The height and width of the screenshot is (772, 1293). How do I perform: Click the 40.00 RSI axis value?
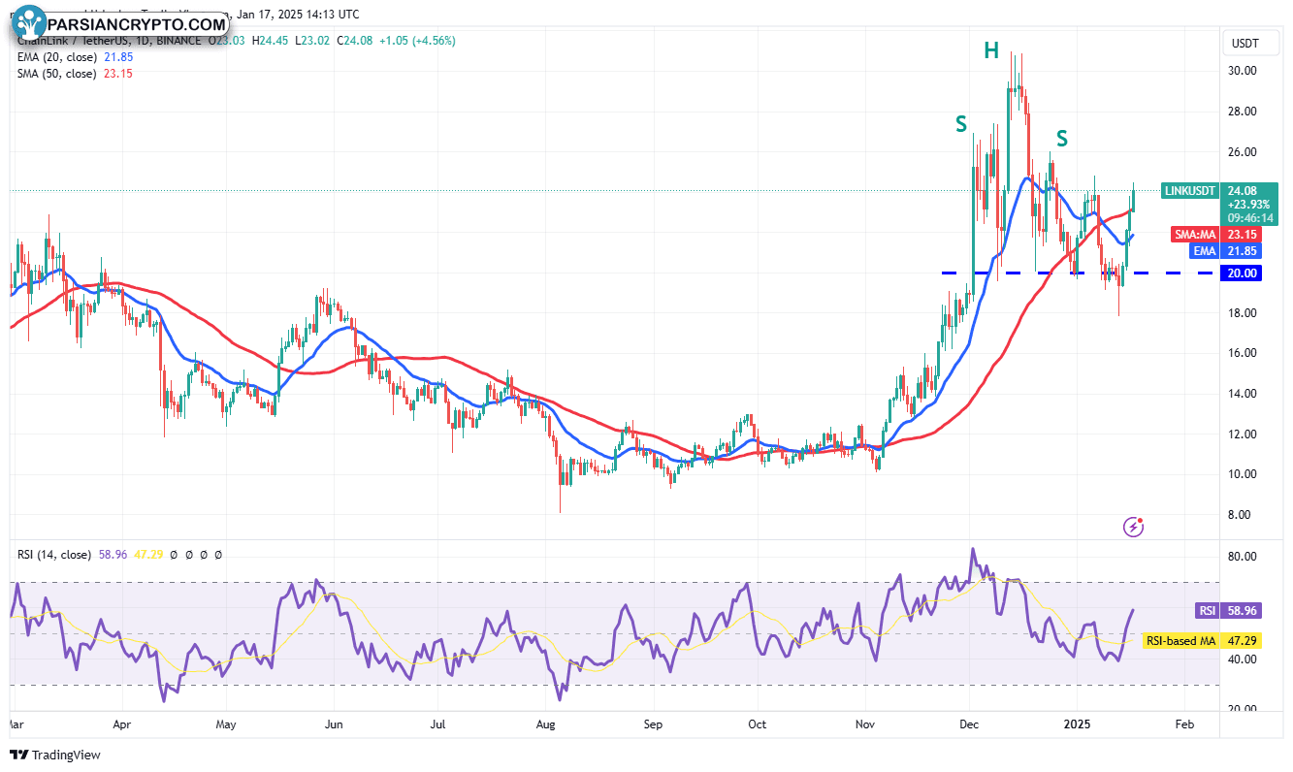(1243, 659)
